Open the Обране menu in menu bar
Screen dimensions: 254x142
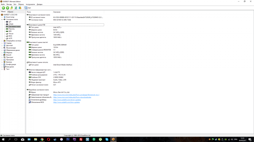21,4
